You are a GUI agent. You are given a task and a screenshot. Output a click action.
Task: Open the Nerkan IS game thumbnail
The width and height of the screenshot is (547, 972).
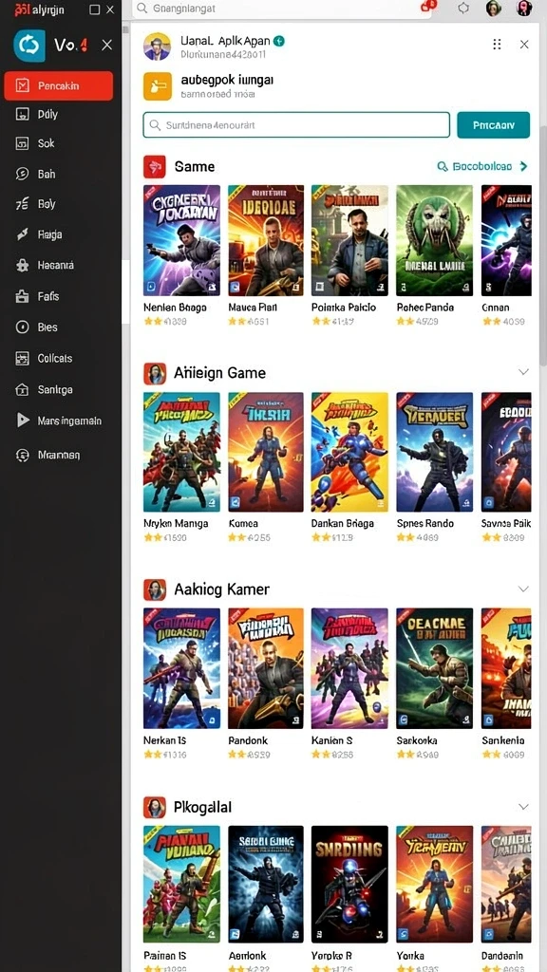click(x=181, y=668)
